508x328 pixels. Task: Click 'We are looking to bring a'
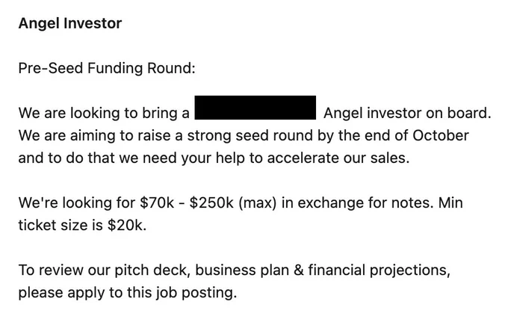point(104,113)
